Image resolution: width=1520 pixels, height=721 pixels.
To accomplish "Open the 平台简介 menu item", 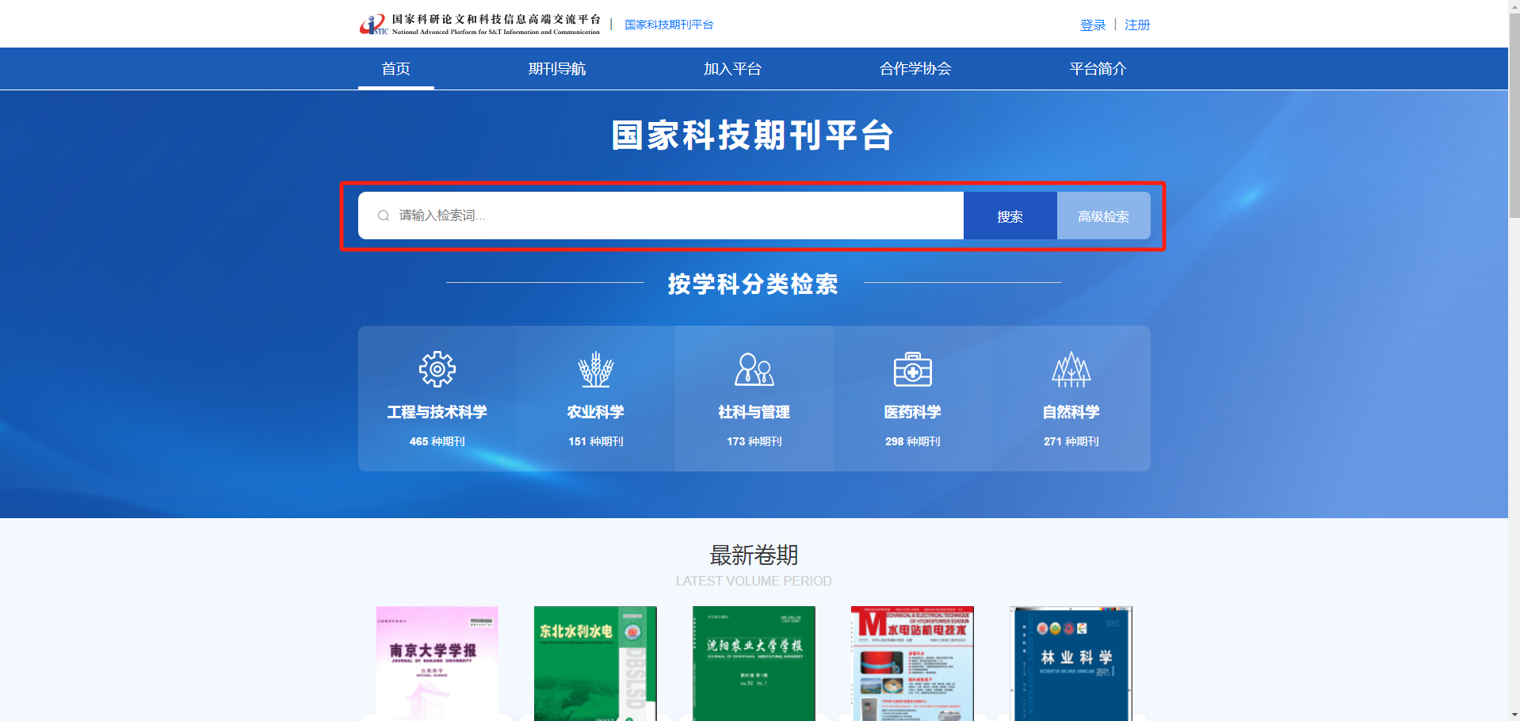I will 1098,69.
